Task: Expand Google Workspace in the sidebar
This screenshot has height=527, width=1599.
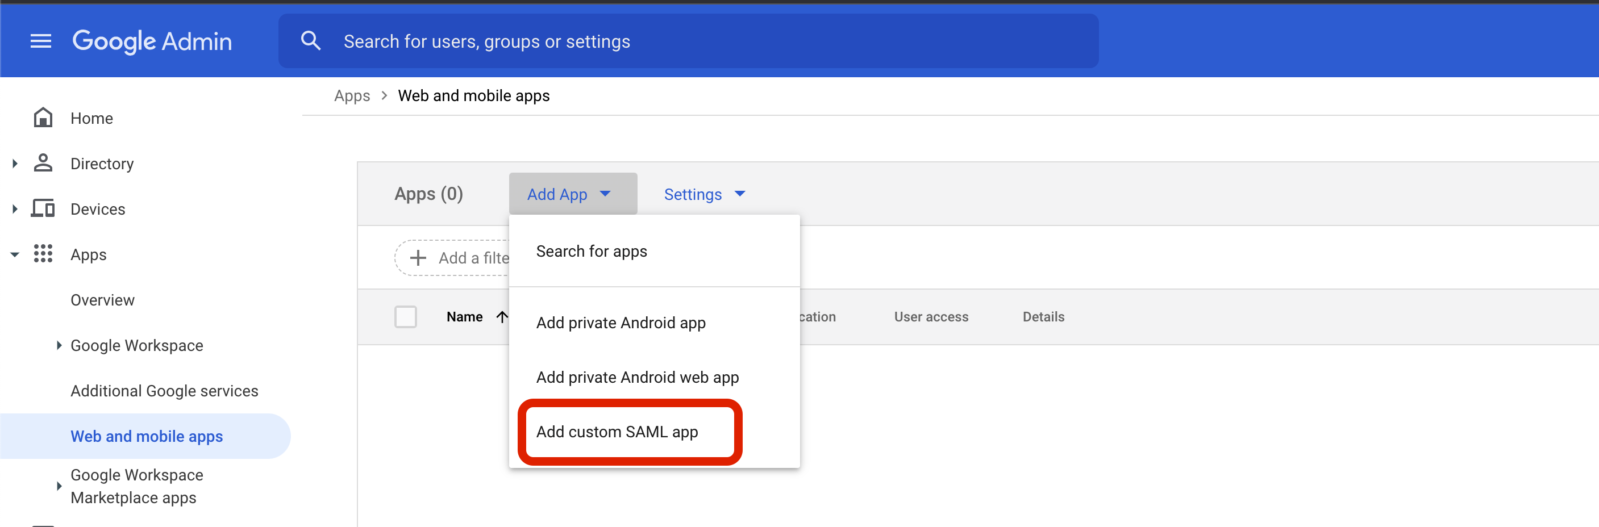Action: point(59,345)
